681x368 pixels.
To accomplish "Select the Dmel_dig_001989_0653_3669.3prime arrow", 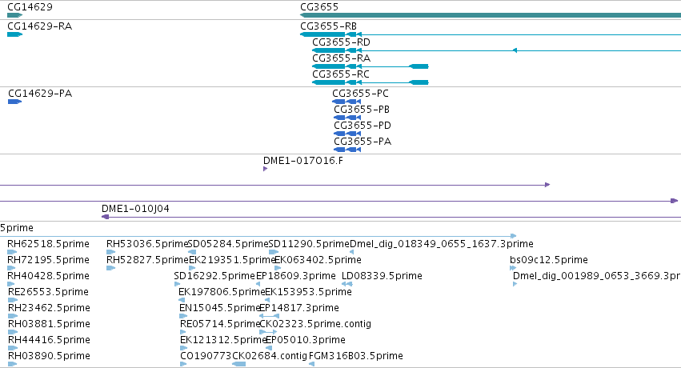I will click(x=515, y=284).
